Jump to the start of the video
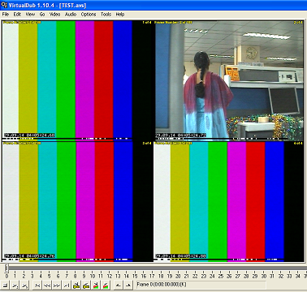 [x=37, y=285]
